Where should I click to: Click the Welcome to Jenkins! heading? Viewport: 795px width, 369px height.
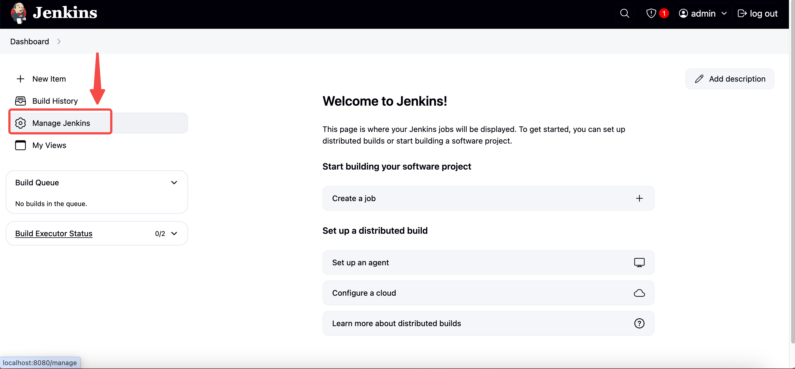[x=384, y=101]
